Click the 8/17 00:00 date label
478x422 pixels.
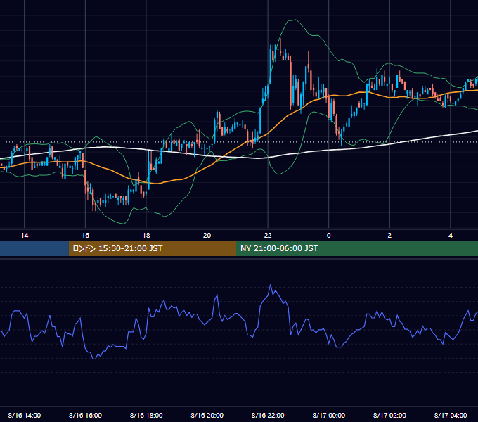pyautogui.click(x=329, y=415)
